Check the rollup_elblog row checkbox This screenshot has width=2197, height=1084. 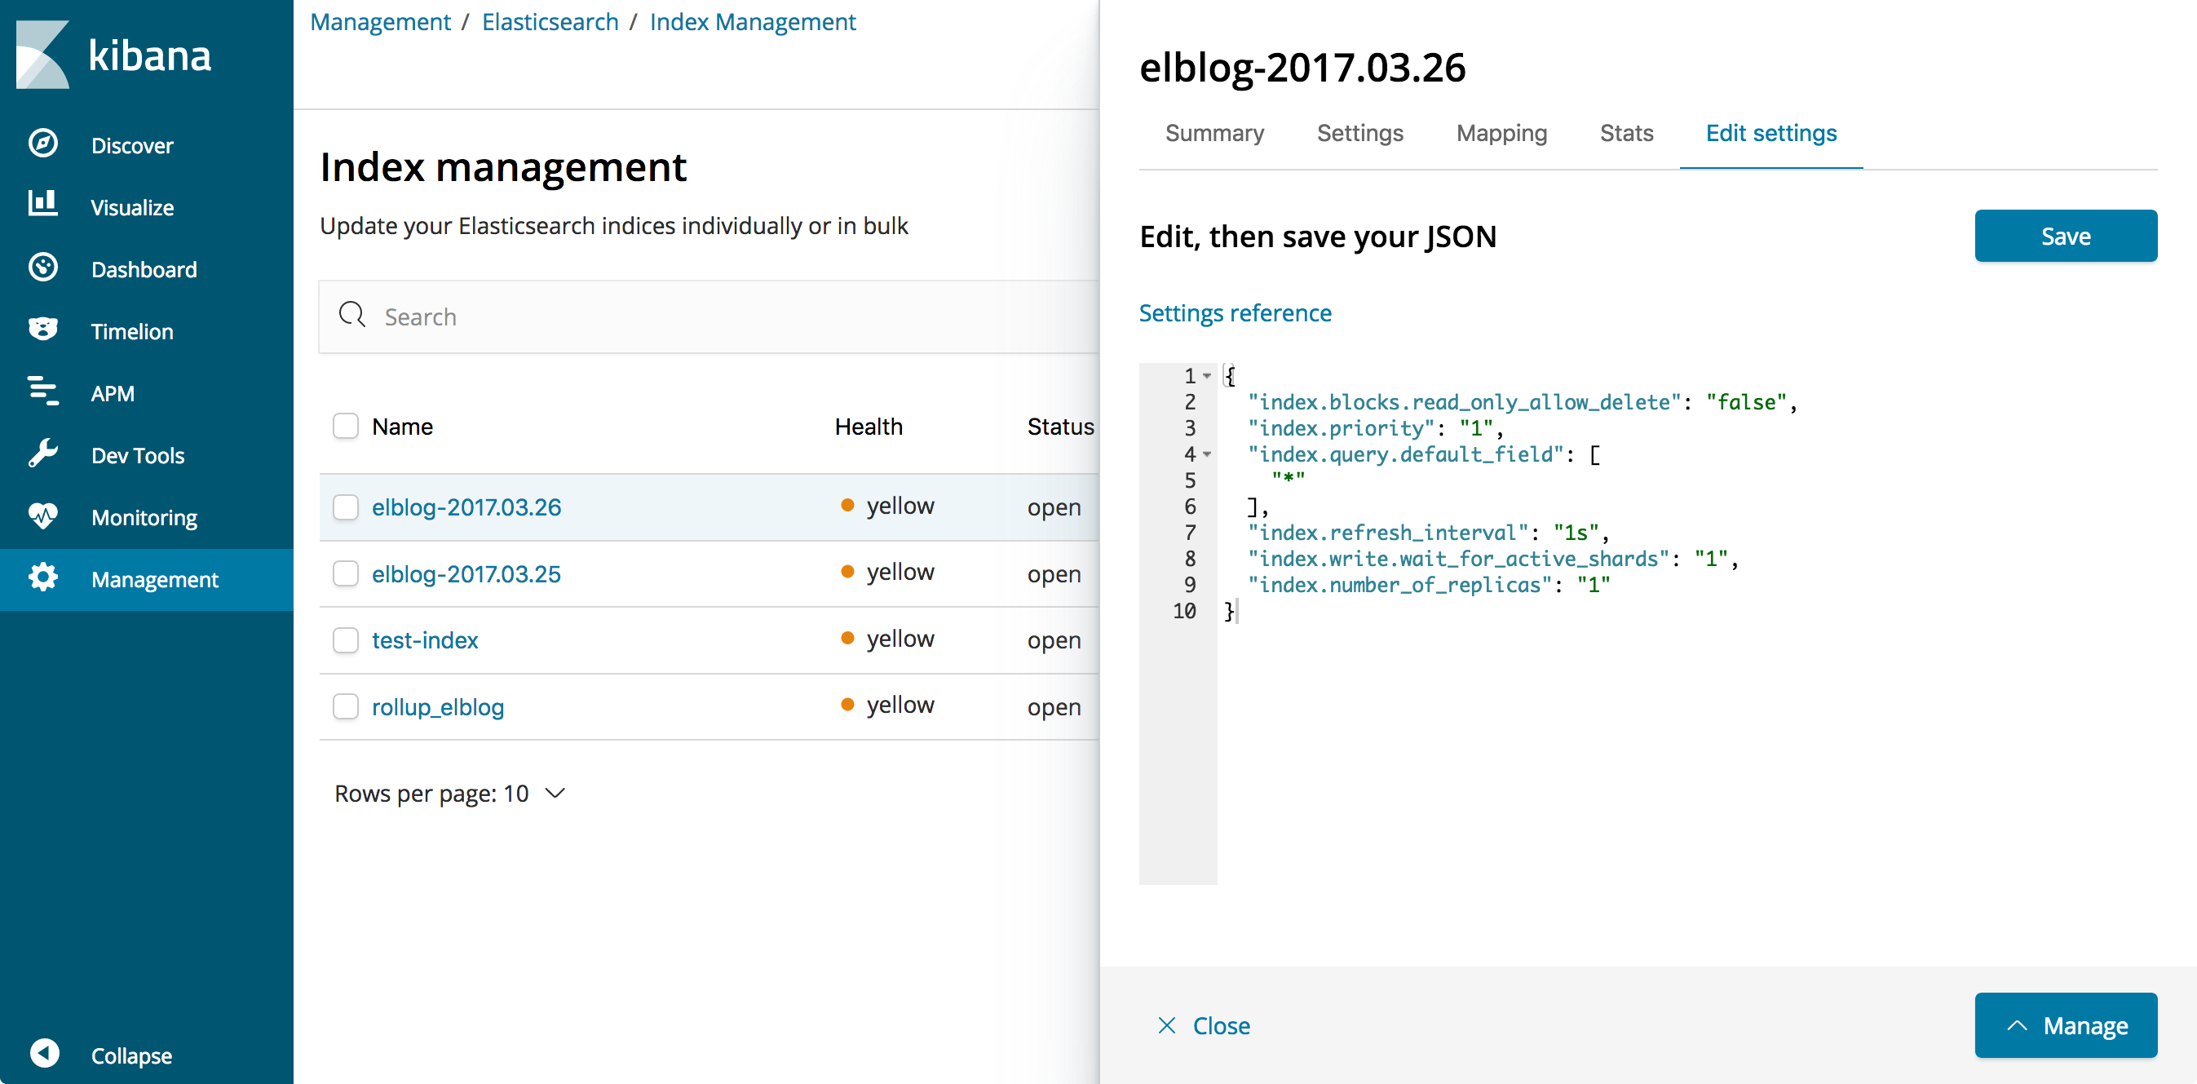click(346, 706)
